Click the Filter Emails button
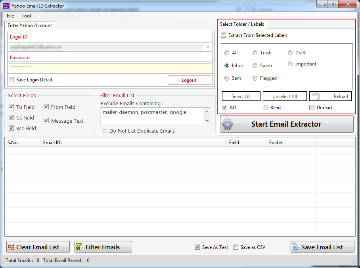Viewport: 360px width, 268px height. (x=103, y=247)
